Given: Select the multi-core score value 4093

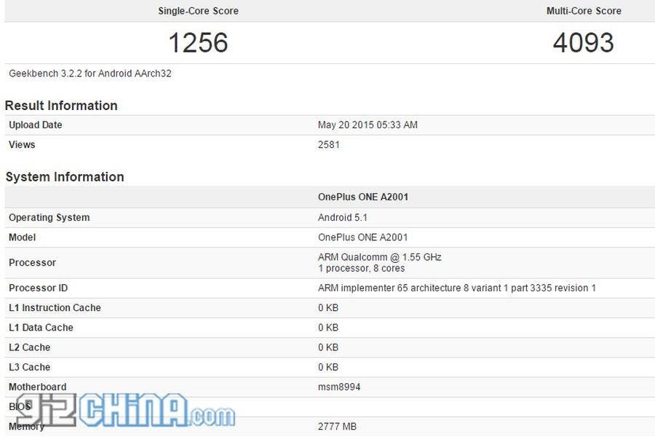Looking at the screenshot, I should pyautogui.click(x=584, y=43).
